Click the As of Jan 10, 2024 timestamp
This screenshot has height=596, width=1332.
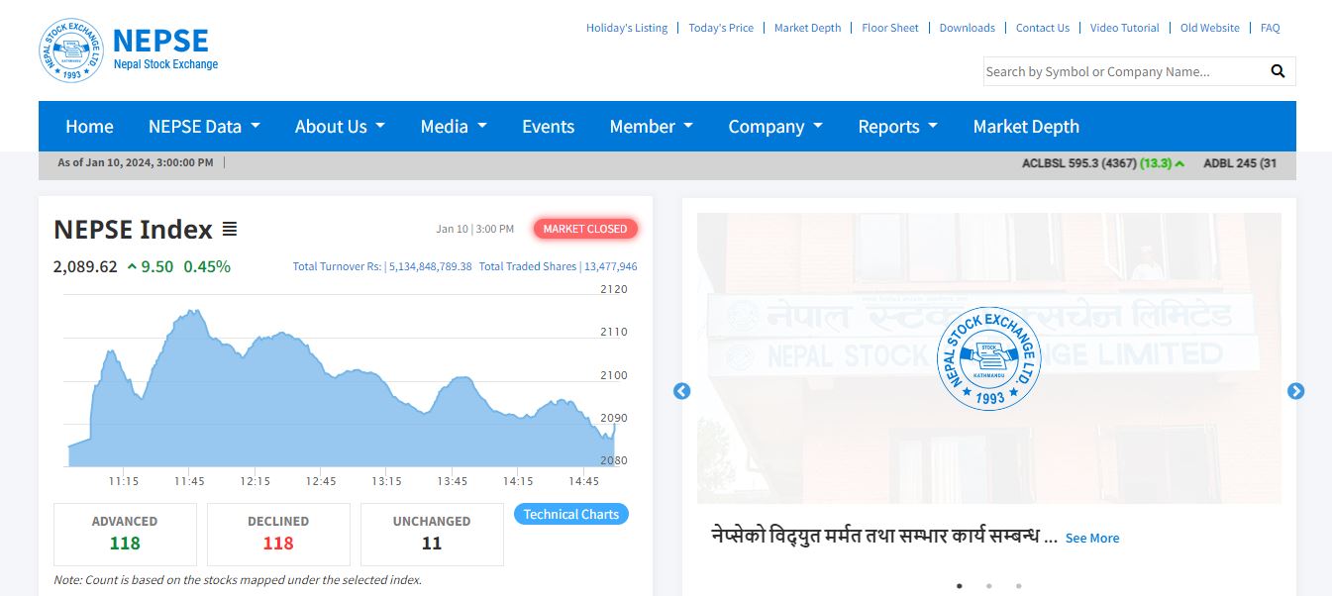click(x=136, y=162)
